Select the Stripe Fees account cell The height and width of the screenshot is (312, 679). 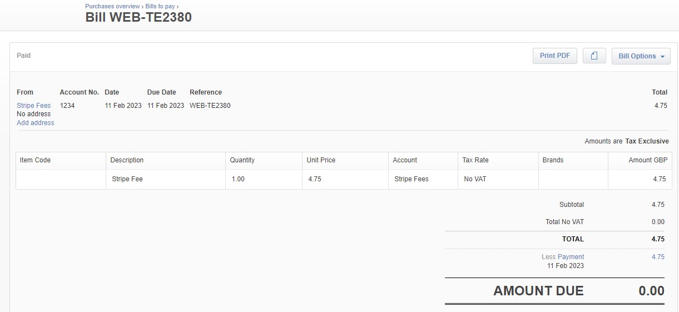click(423, 179)
